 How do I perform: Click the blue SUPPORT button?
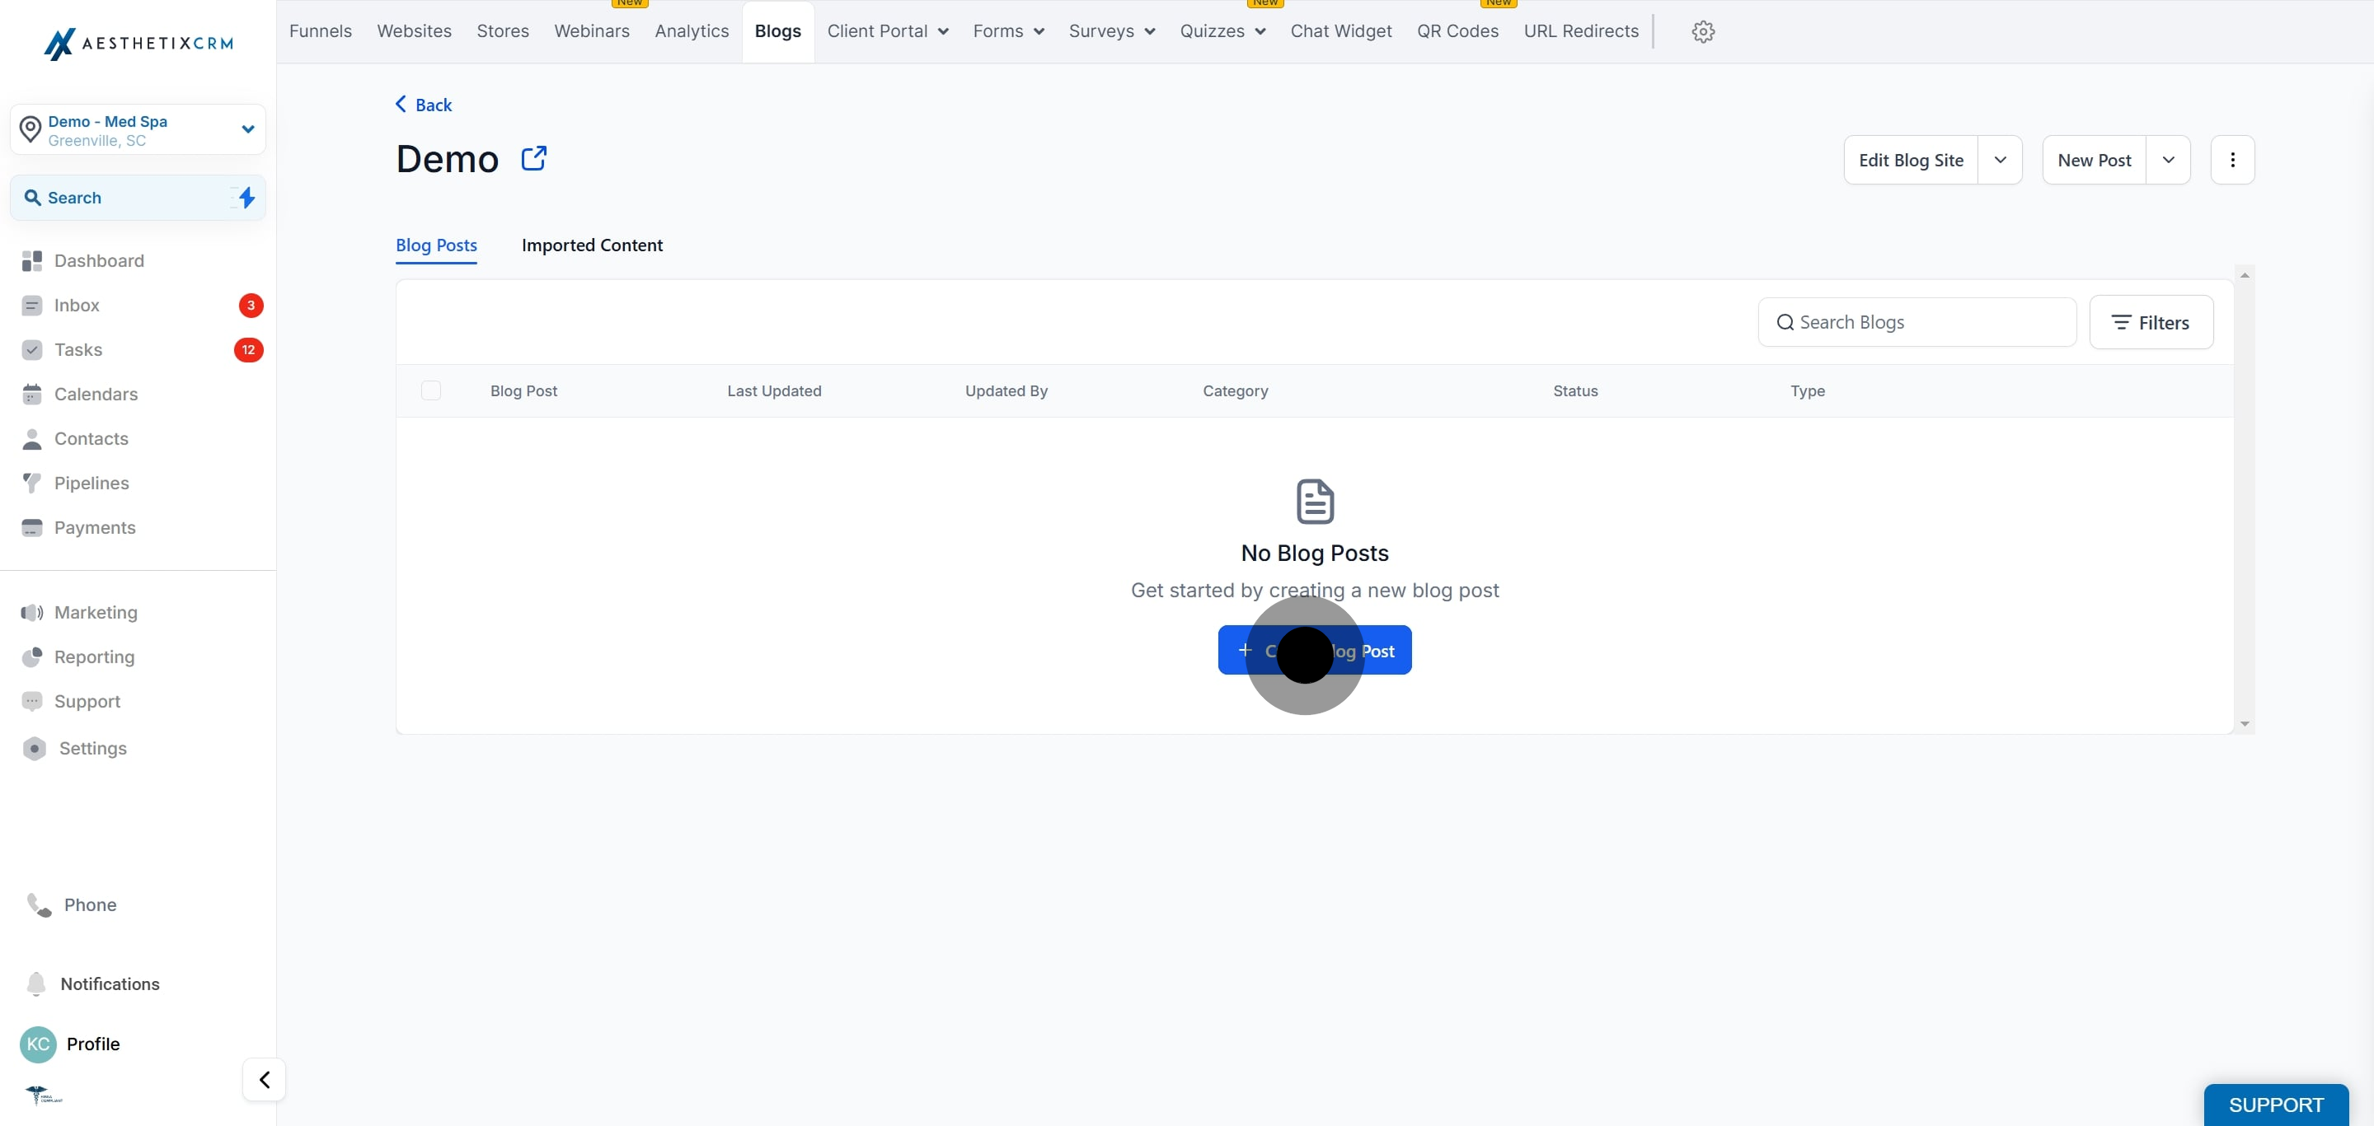pyautogui.click(x=2274, y=1104)
